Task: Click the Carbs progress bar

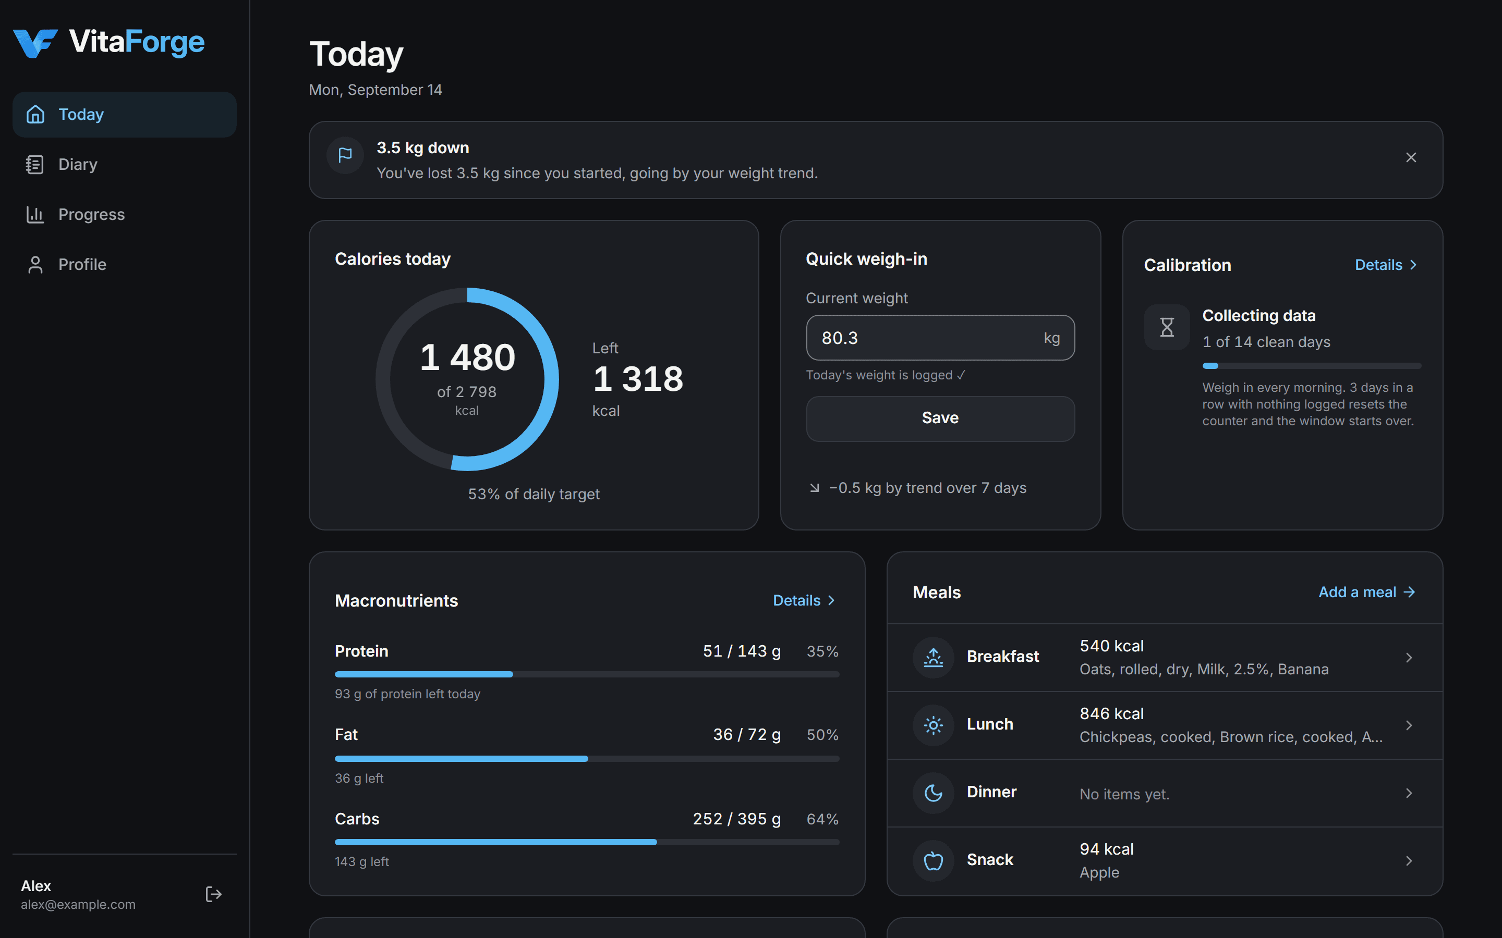Action: (x=587, y=843)
